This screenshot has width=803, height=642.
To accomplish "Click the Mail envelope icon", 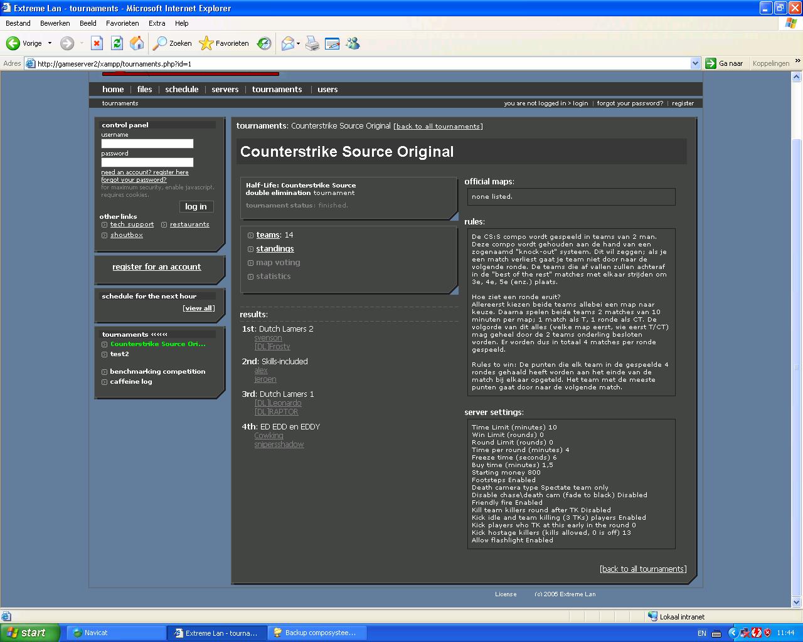I will tap(287, 43).
